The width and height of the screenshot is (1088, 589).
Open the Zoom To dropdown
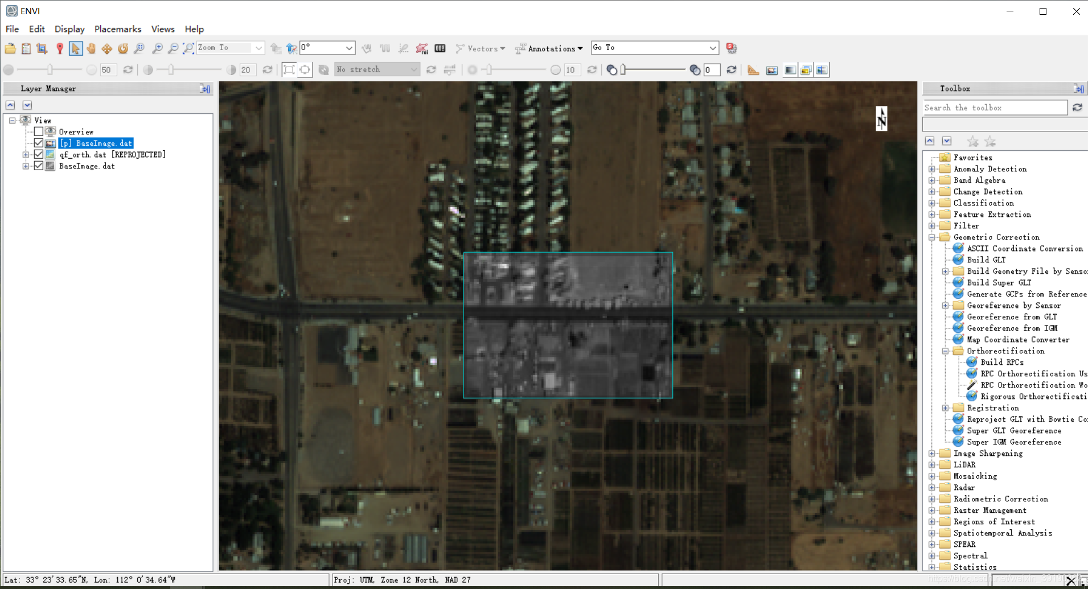click(x=258, y=48)
